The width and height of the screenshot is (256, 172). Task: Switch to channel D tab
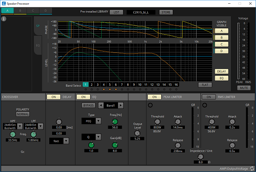46,11
